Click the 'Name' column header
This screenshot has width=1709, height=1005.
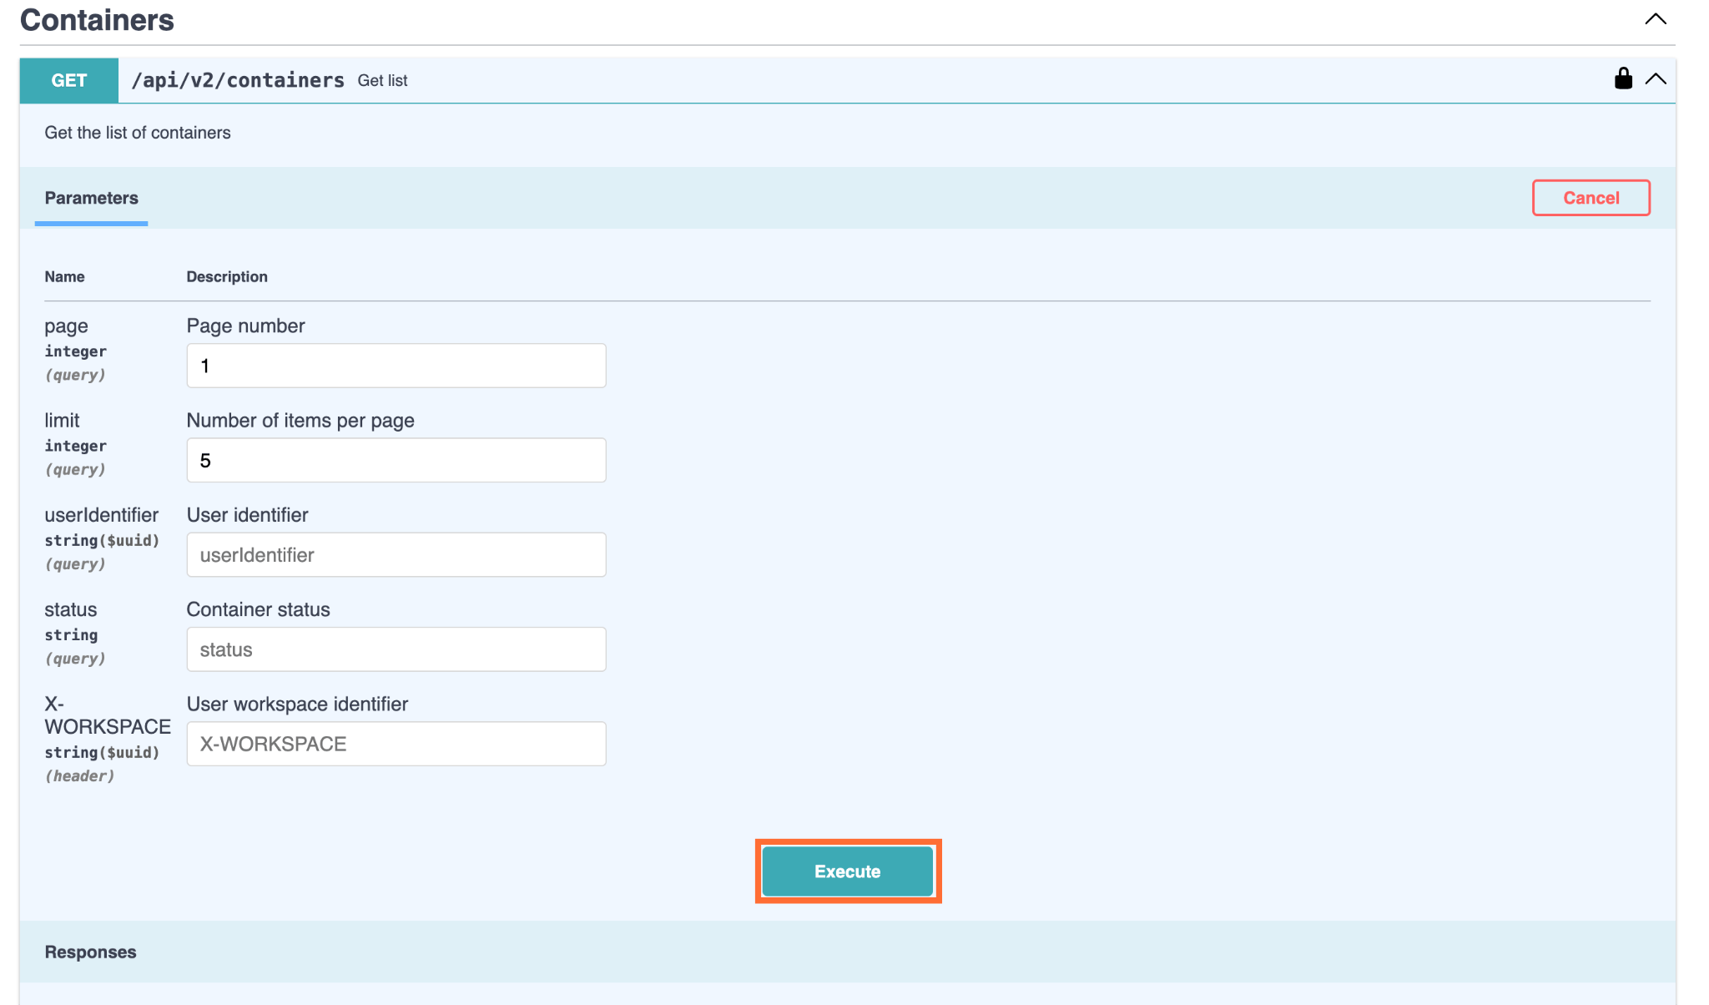coord(64,276)
